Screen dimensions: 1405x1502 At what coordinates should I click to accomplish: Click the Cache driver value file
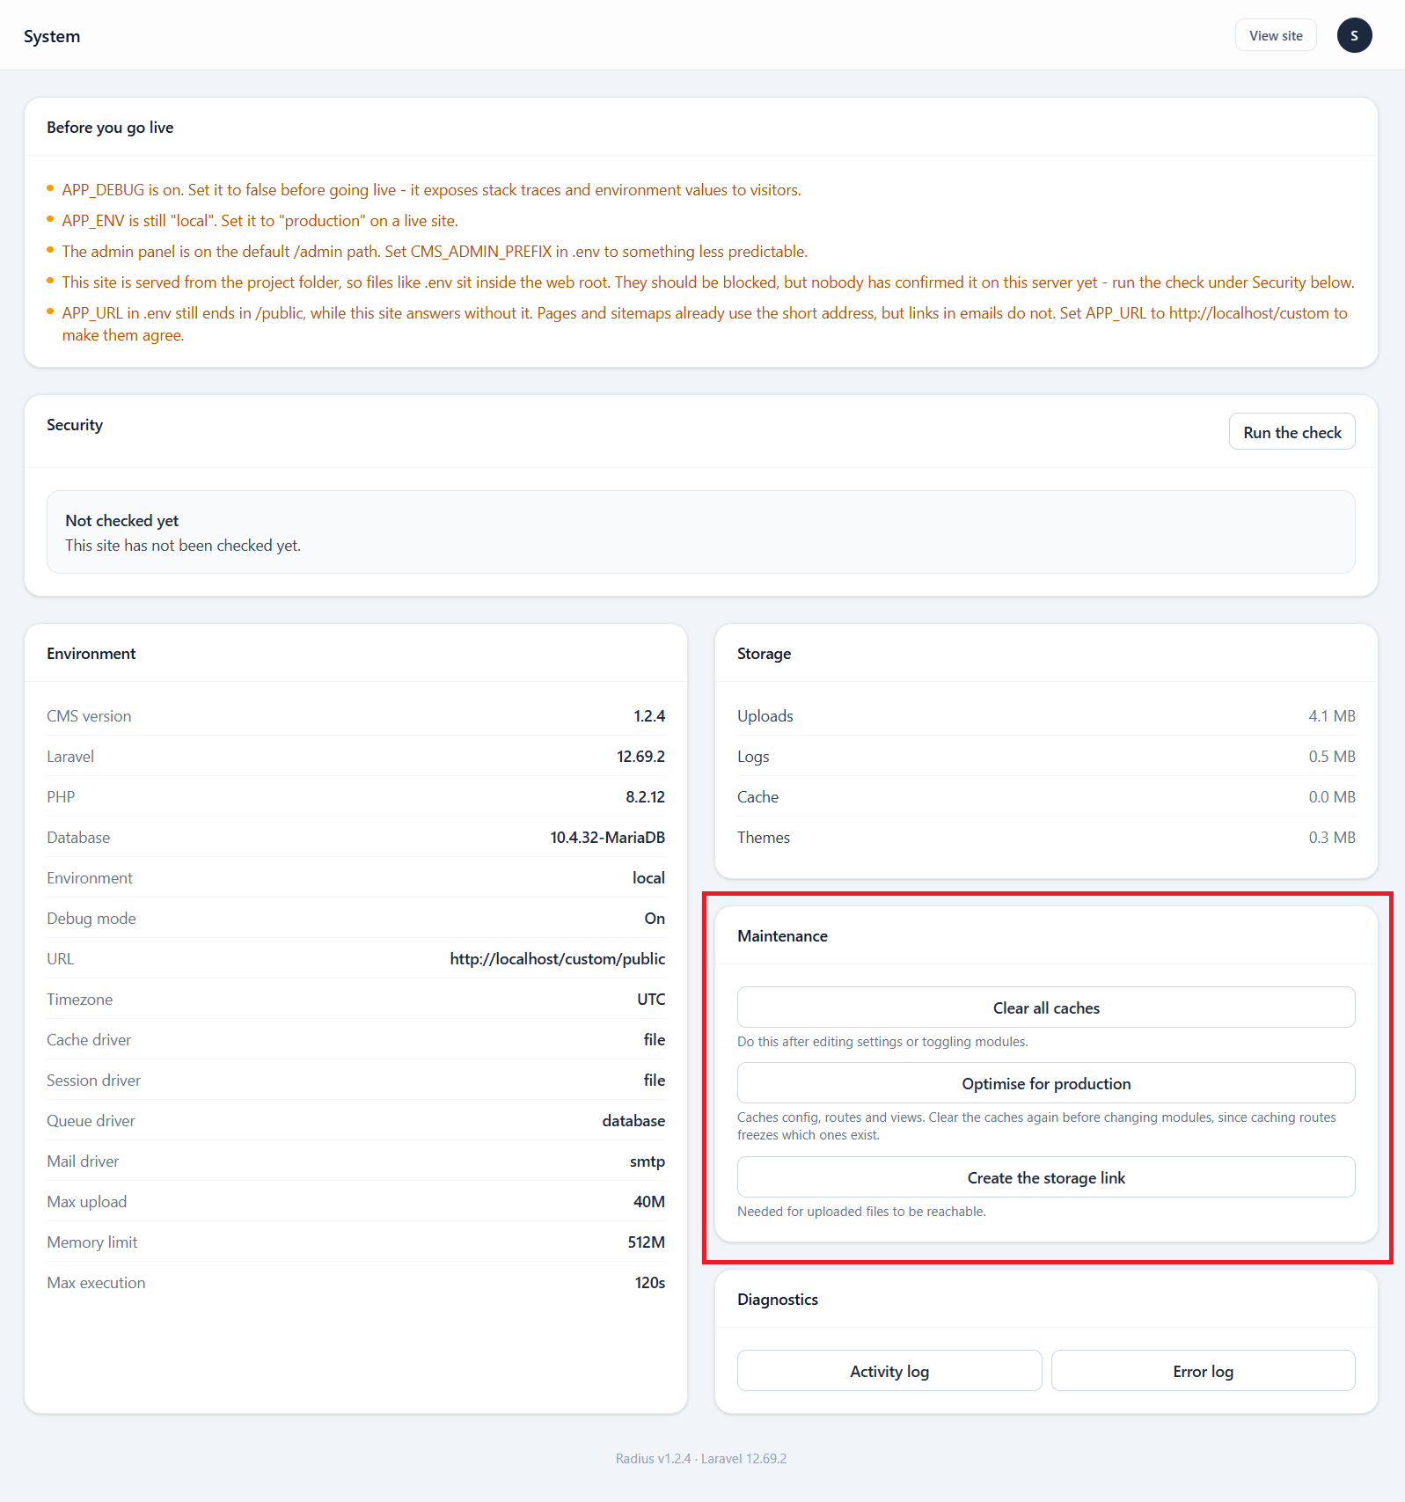point(655,1040)
